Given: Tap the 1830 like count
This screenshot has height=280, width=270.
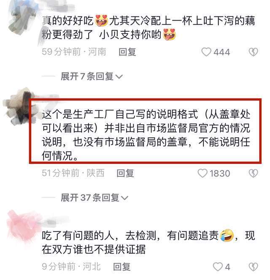Looking at the screenshot, I should click(x=220, y=174).
